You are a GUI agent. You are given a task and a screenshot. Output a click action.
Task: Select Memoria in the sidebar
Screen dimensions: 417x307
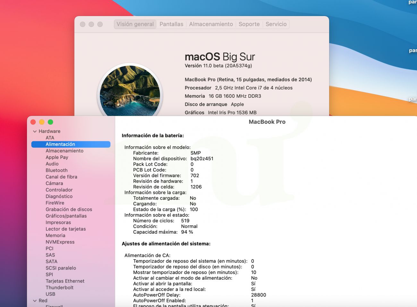tap(55, 236)
